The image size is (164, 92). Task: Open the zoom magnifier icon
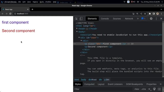point(137,14)
